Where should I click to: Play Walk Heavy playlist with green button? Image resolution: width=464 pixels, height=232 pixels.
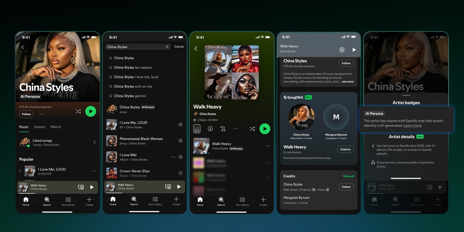[x=264, y=129]
